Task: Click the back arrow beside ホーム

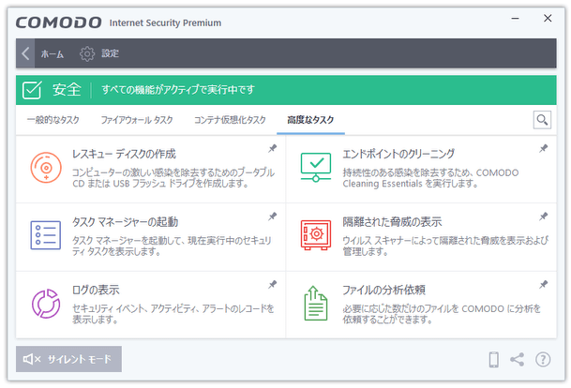Action: coord(25,53)
